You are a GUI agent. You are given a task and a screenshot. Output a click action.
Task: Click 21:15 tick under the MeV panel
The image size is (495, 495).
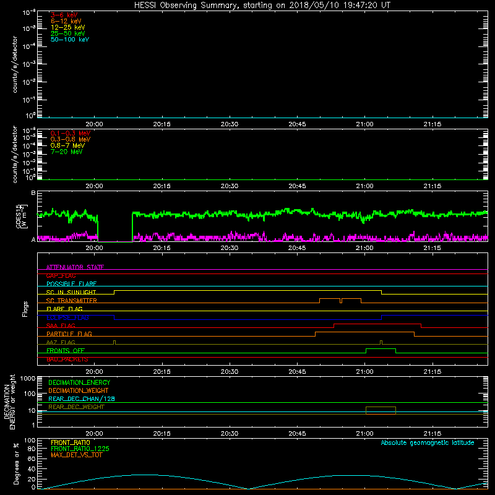tap(432, 186)
